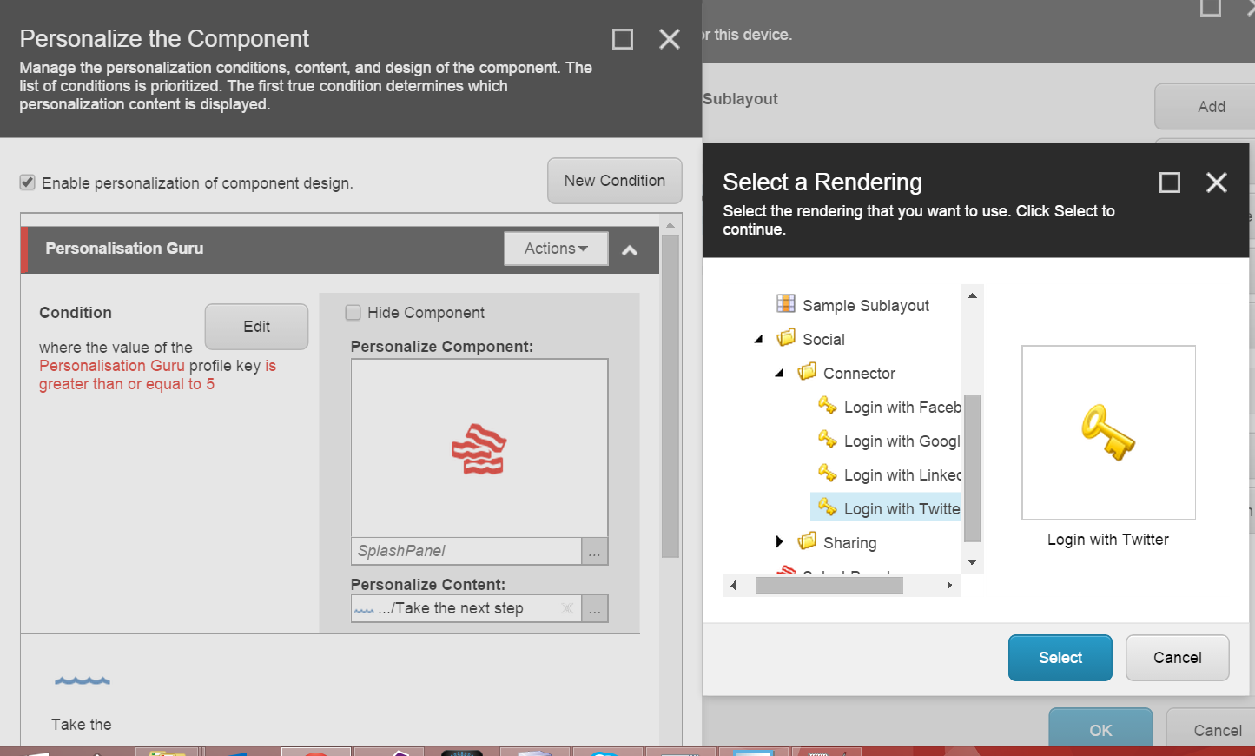This screenshot has width=1255, height=756.
Task: Click the SplashPanel red wave thumbnail
Action: click(x=479, y=449)
